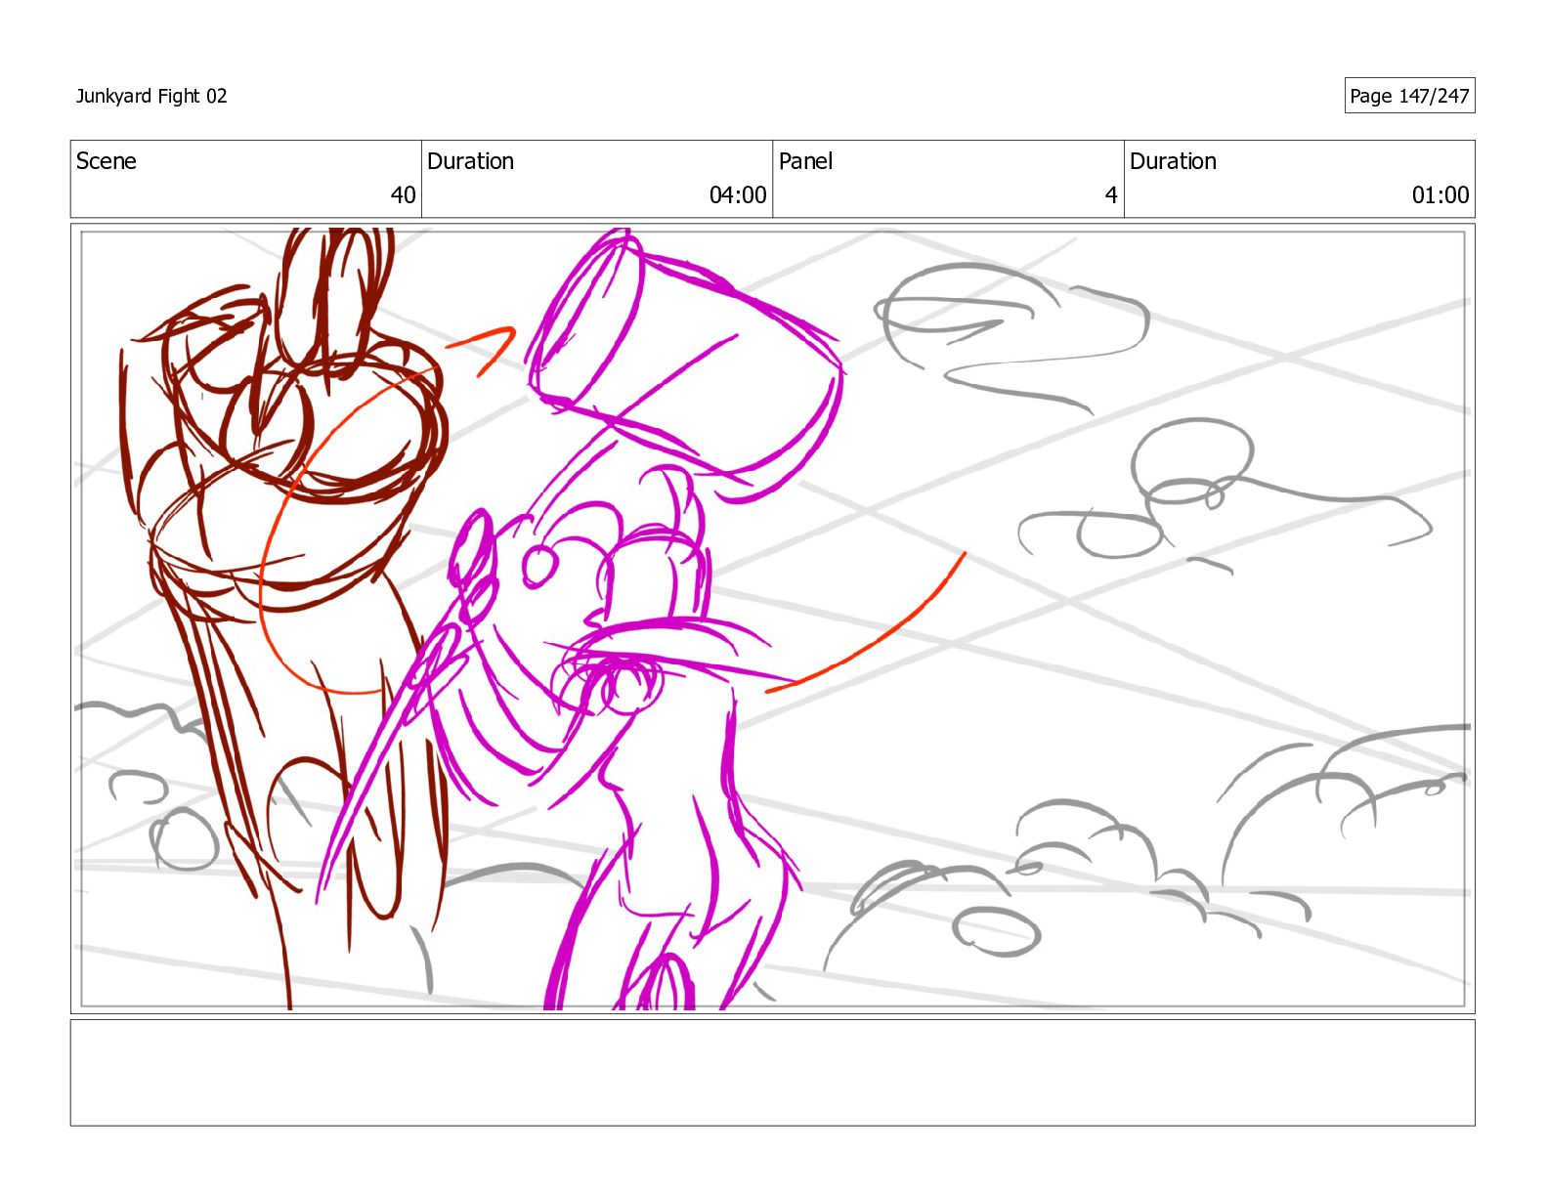Click the 'Panel' header label

pos(805,161)
